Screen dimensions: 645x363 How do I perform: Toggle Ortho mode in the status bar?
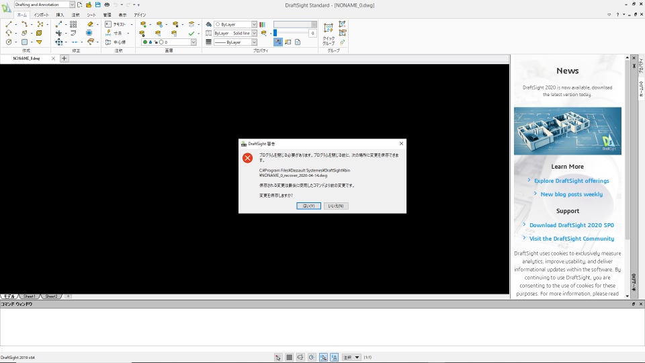click(x=301, y=357)
